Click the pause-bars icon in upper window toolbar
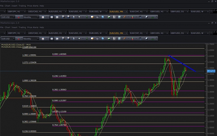 point(114,17)
